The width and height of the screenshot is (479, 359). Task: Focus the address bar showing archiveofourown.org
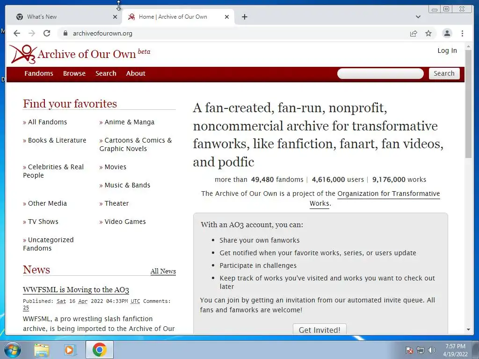pyautogui.click(x=232, y=33)
